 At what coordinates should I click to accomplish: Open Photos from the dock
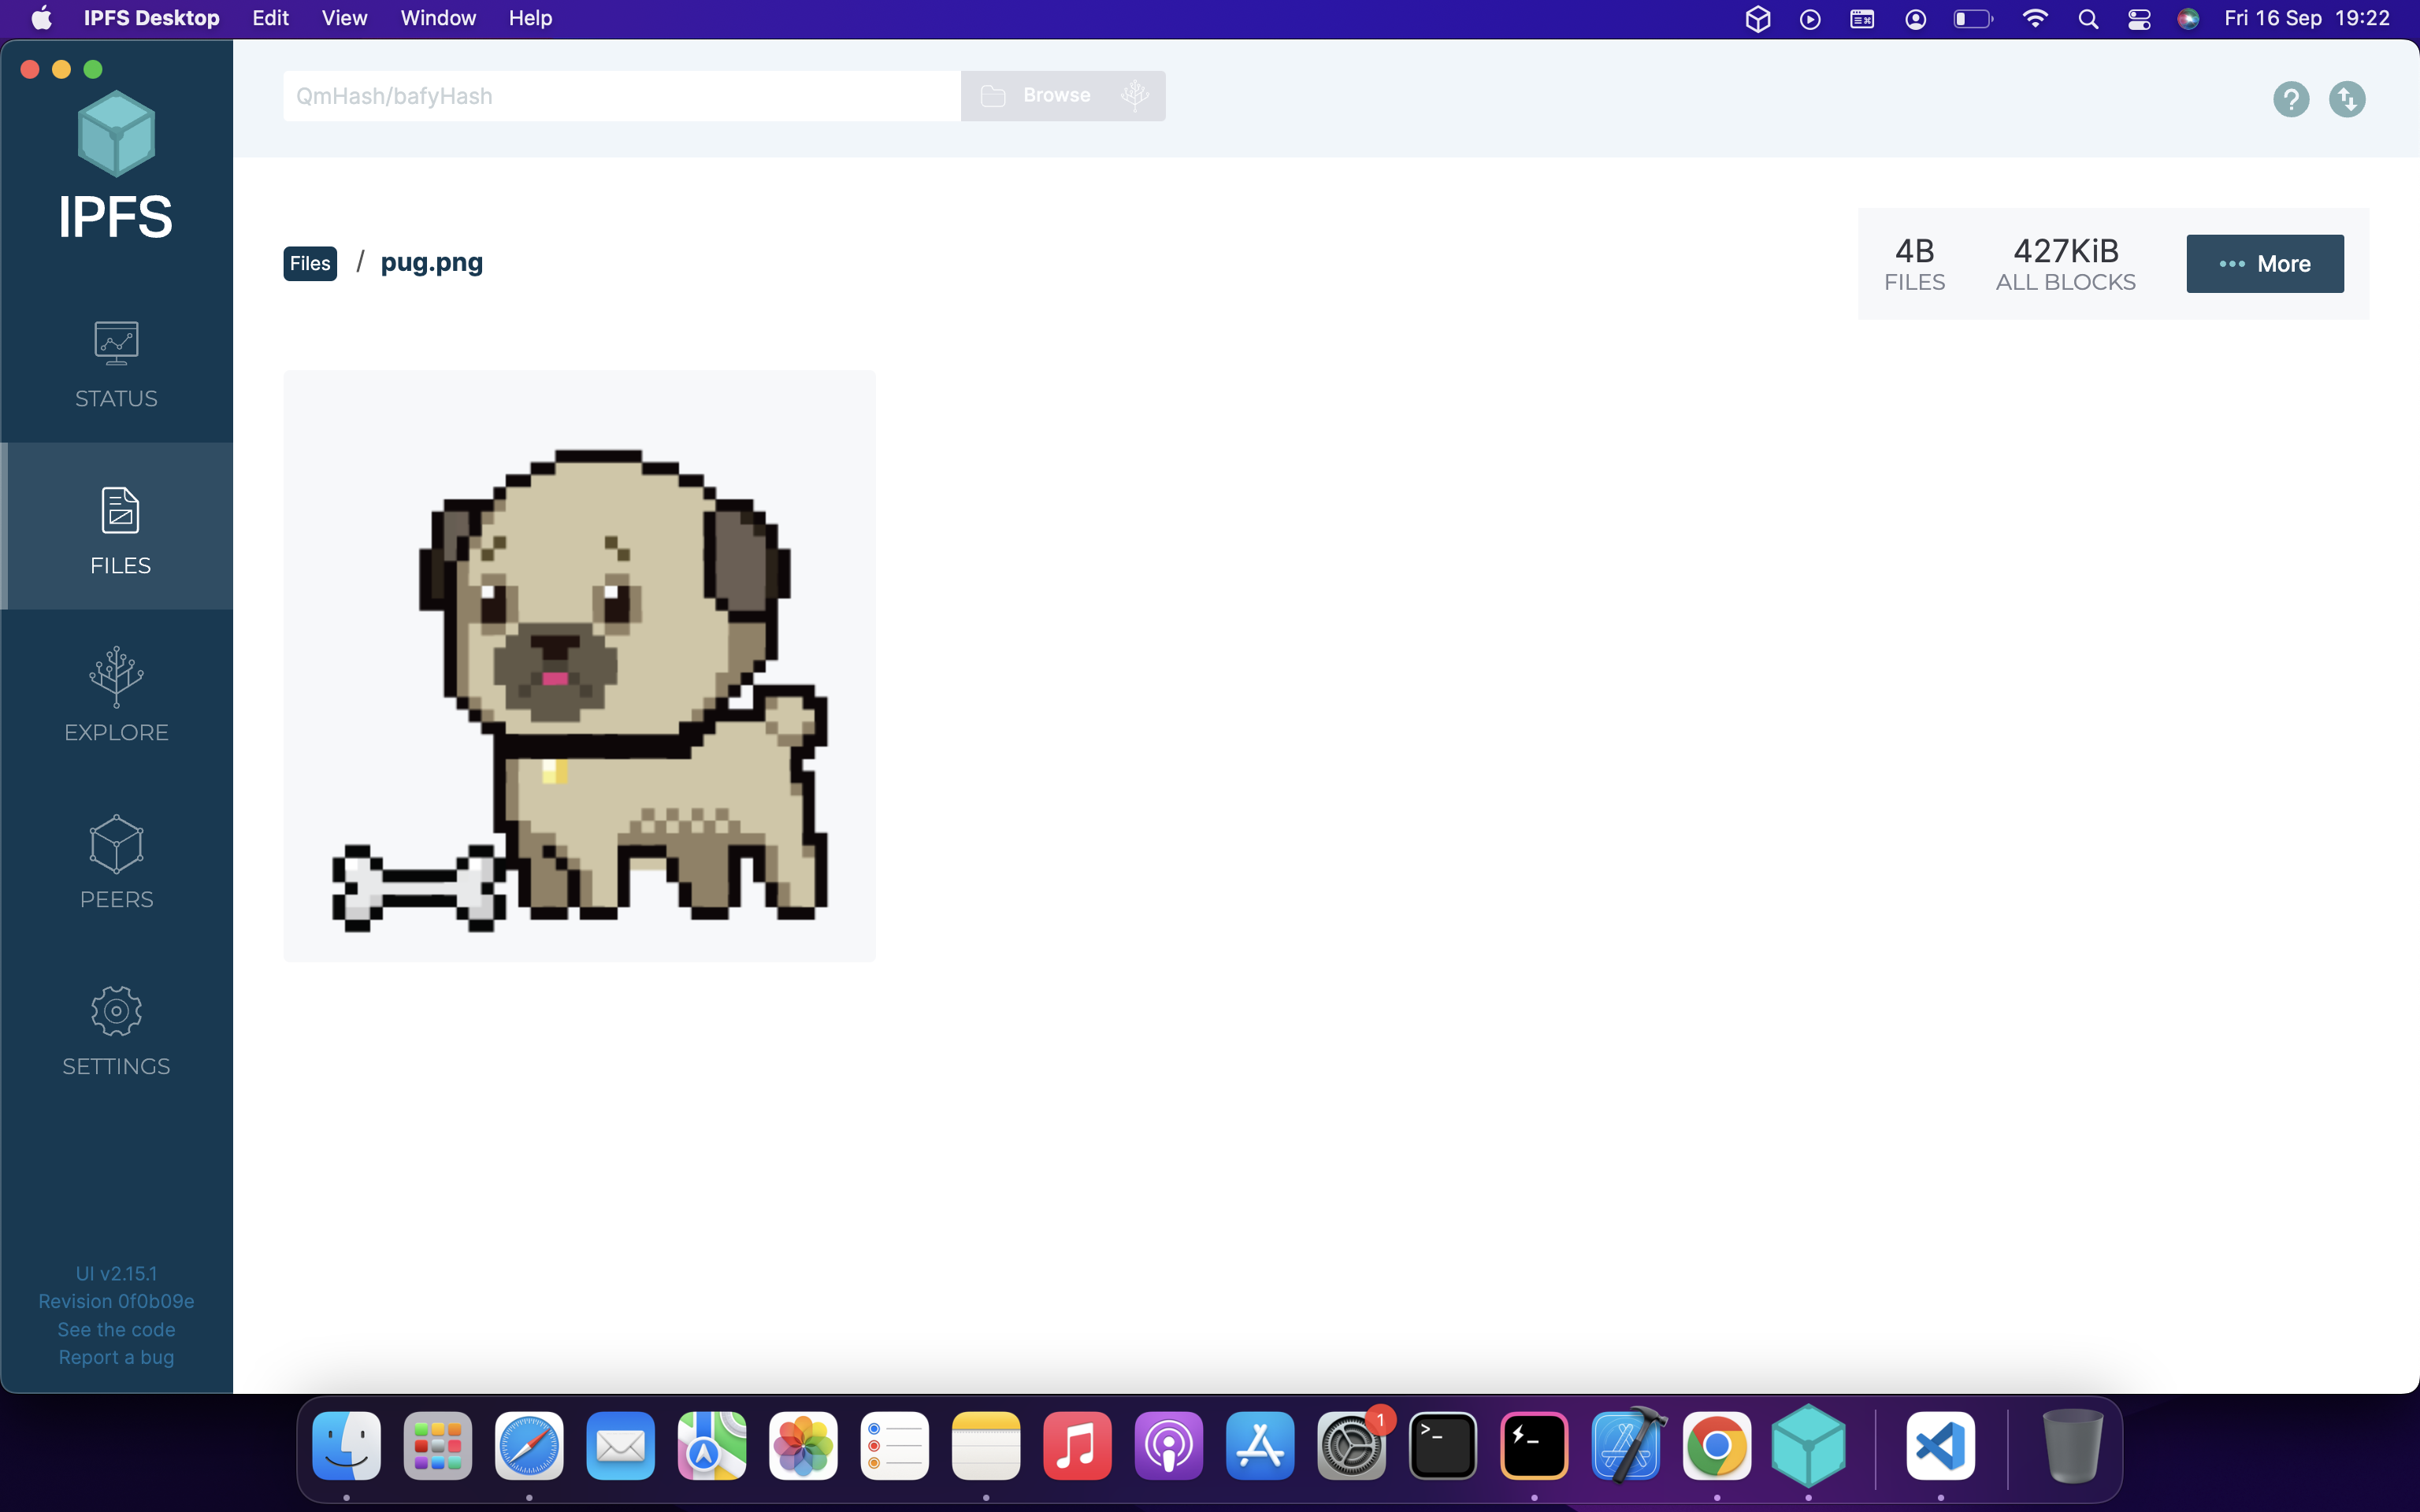click(803, 1446)
